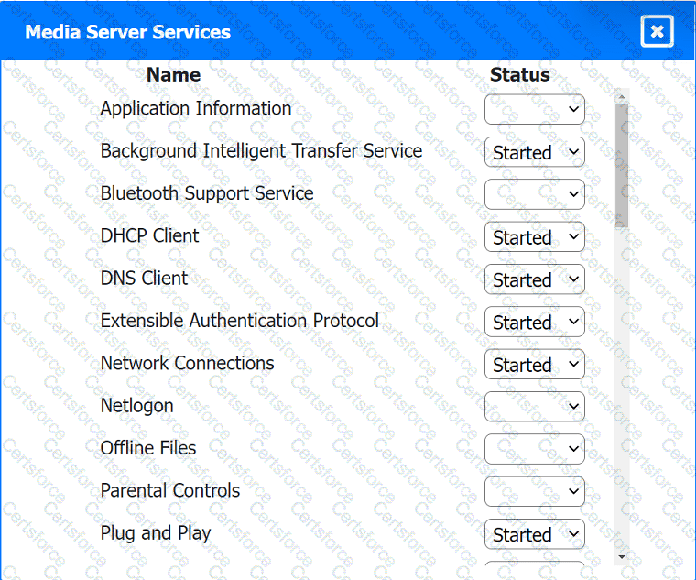Viewport: 696px width, 580px height.
Task: Expand Bluetooth Support Service status dropdown
Action: [534, 194]
